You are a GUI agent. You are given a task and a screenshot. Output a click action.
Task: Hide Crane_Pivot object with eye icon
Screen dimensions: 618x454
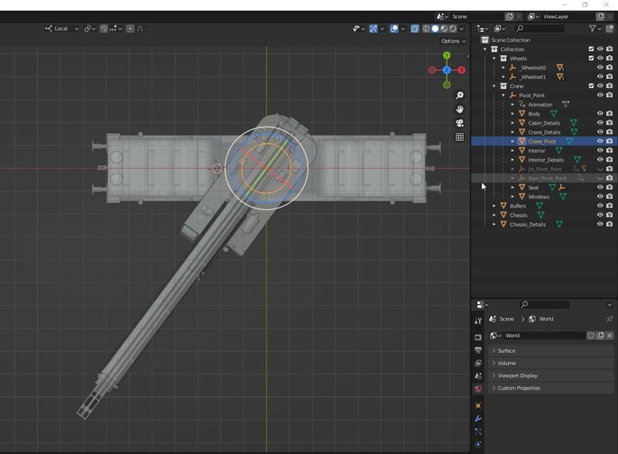pos(600,141)
